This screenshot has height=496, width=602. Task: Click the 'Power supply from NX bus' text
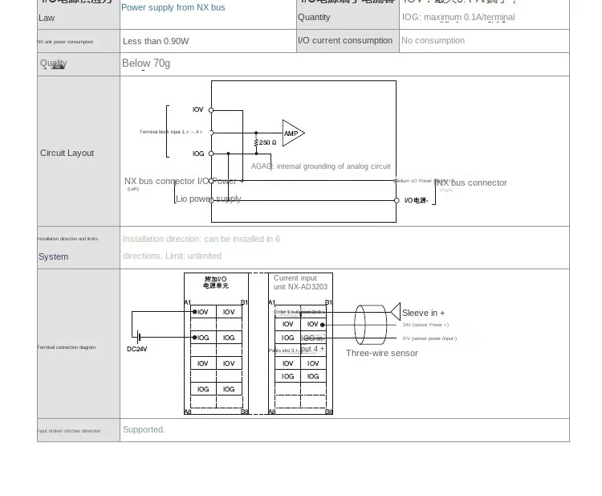point(173,8)
